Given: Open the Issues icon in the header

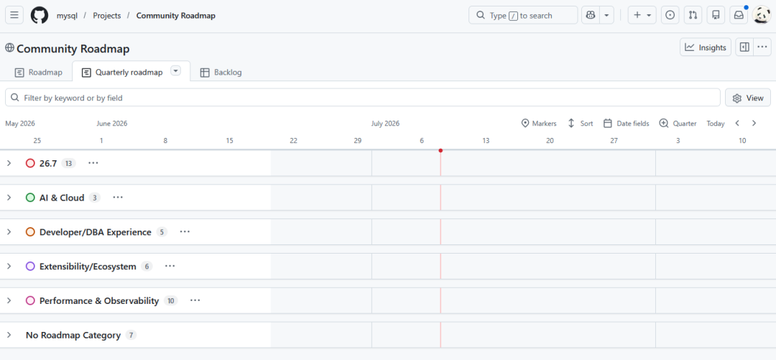Looking at the screenshot, I should click(670, 15).
